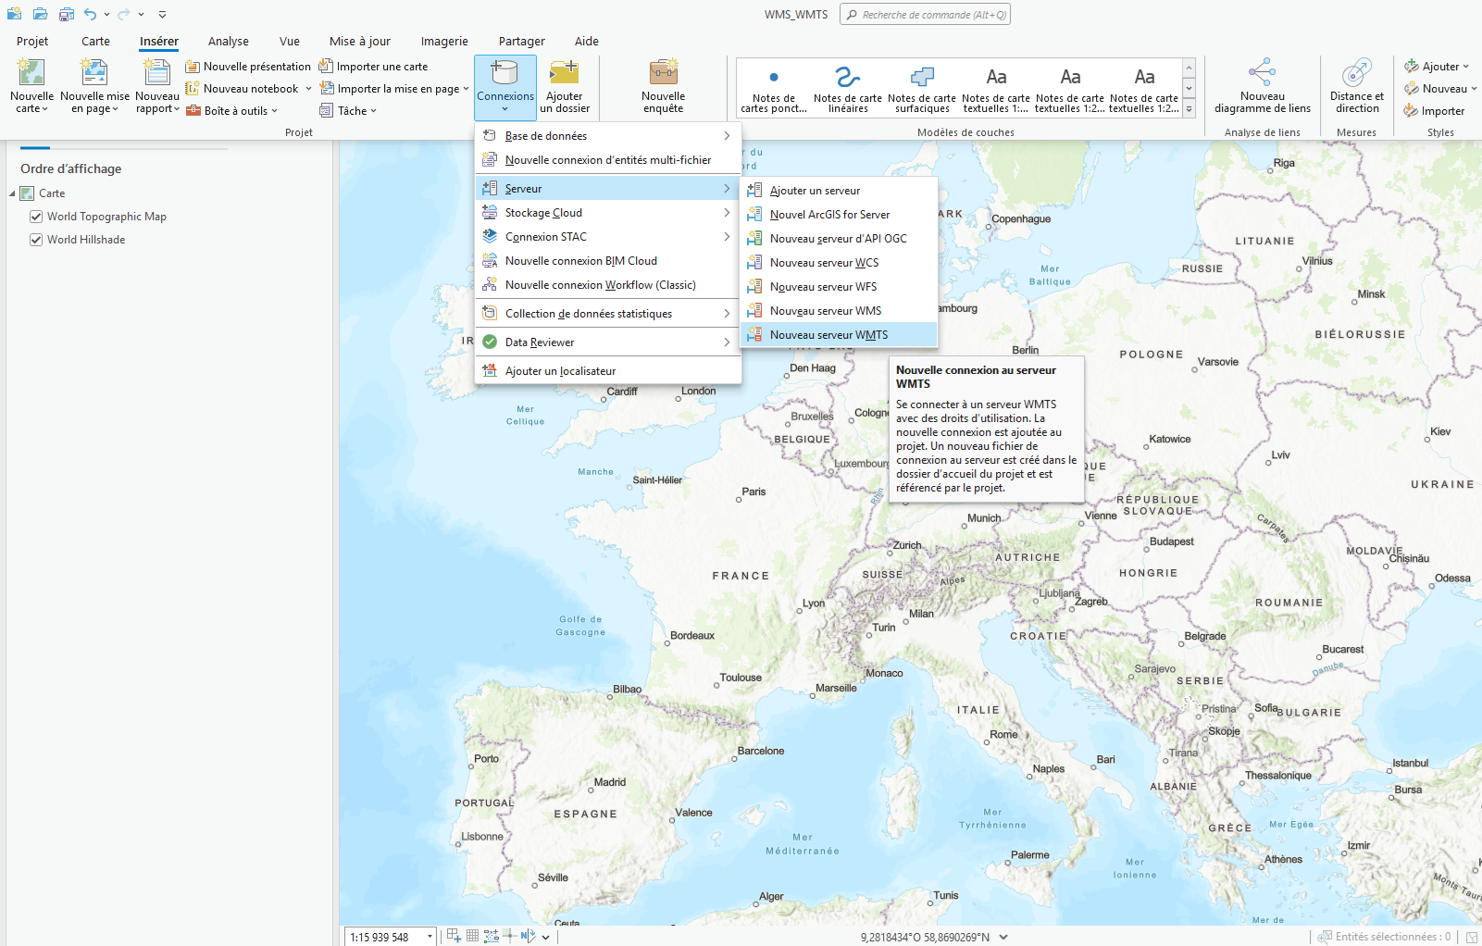Open Nouvelle enquête tool
The height and width of the screenshot is (946, 1482).
coord(663,74)
